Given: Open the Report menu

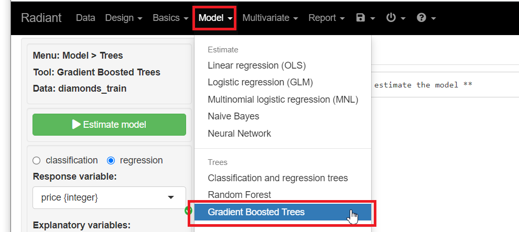Looking at the screenshot, I should coord(326,18).
